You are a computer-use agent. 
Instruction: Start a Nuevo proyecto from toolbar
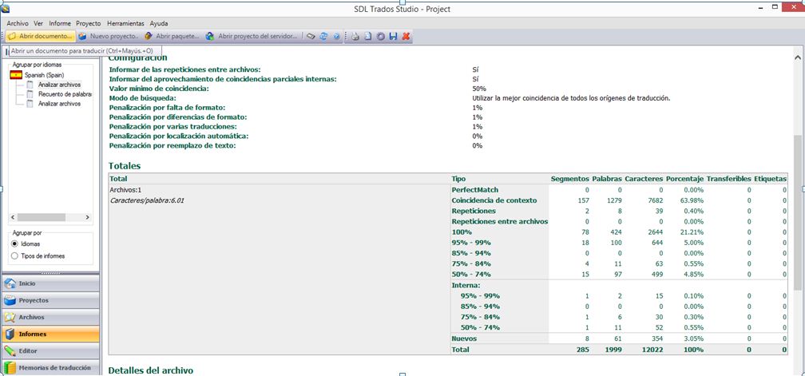coord(109,37)
